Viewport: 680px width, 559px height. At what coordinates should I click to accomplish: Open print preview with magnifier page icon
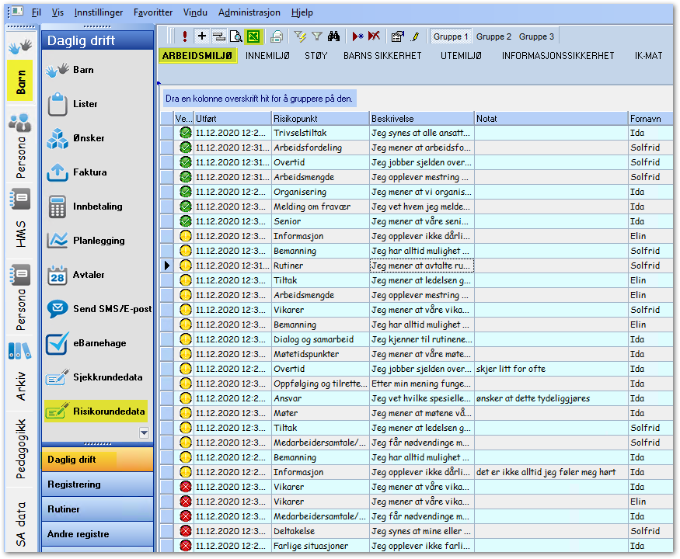click(236, 36)
